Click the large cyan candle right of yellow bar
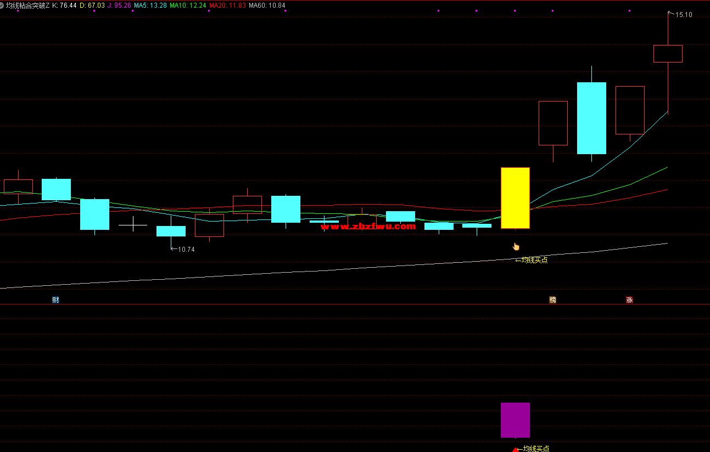 591,118
